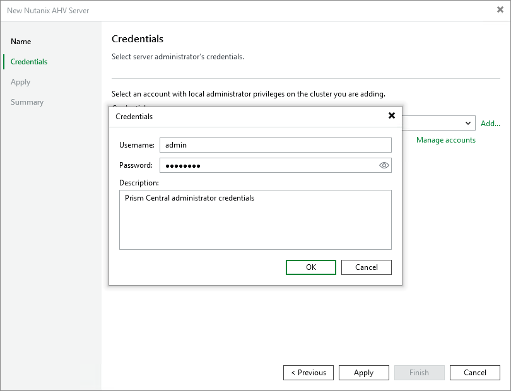Open the Summary wizard step
The image size is (511, 391).
27,102
